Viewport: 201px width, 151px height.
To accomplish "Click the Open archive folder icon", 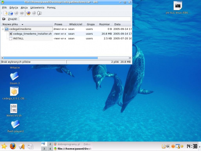I will point(11,13).
